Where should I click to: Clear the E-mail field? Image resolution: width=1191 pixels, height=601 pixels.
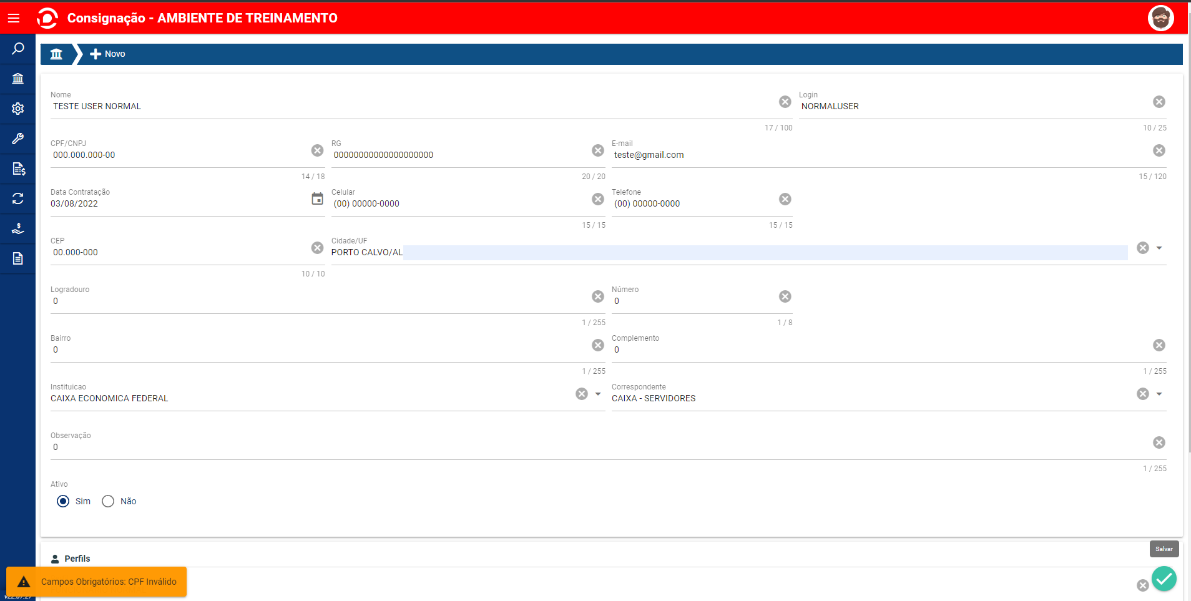[x=1159, y=150]
